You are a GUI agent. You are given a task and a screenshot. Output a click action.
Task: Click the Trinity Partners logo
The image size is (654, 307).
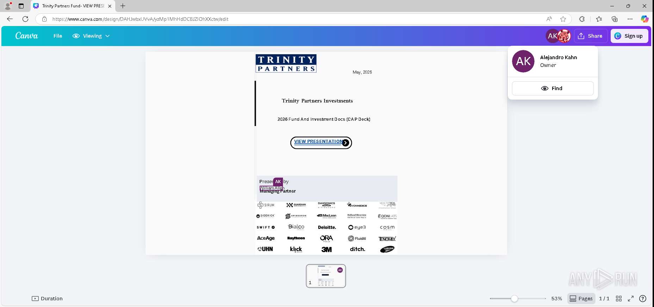[x=286, y=63]
